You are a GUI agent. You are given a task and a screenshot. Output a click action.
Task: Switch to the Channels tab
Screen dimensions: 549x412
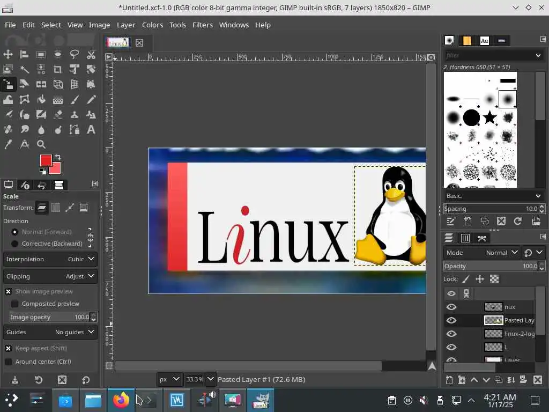[465, 238]
